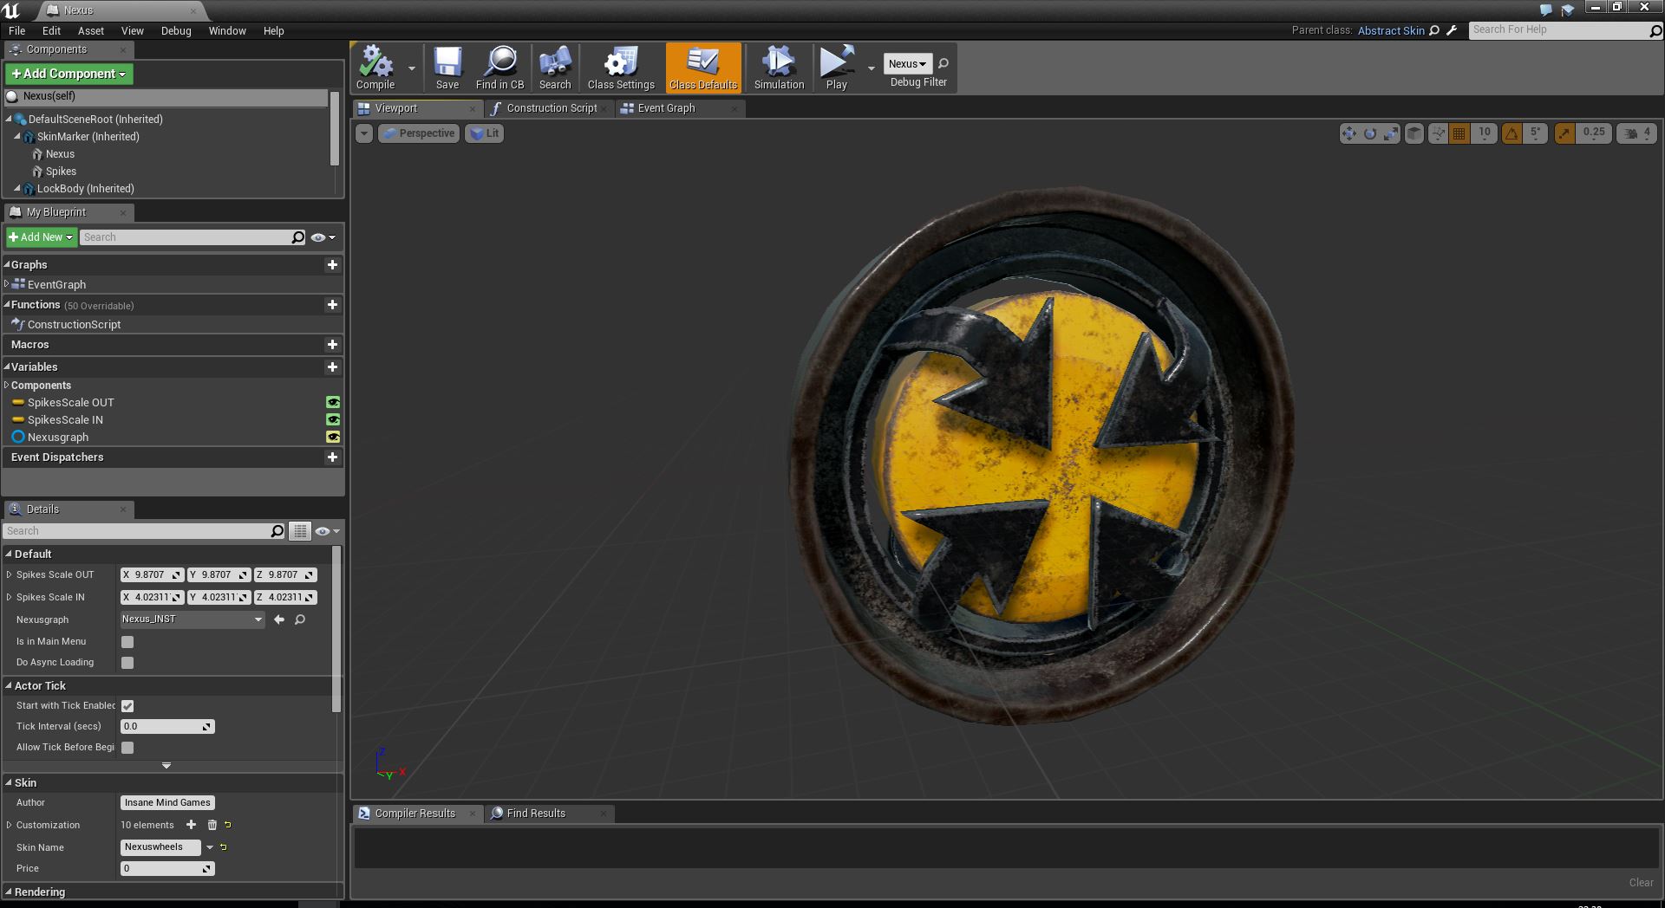
Task: Open the blueprint Search tool
Action: click(555, 68)
